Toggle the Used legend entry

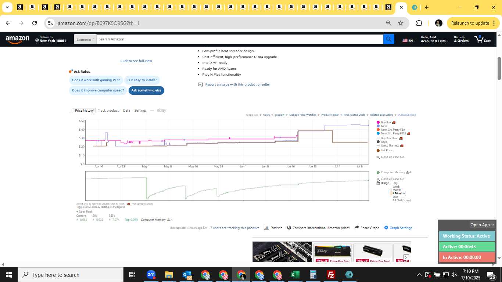(382, 142)
